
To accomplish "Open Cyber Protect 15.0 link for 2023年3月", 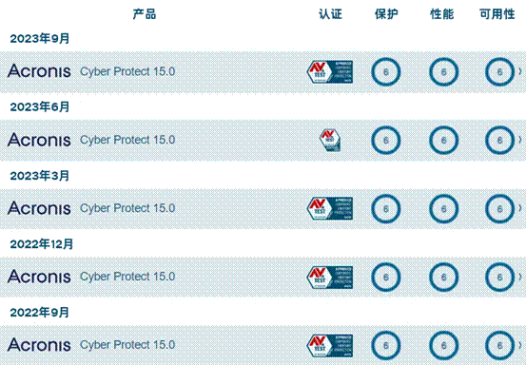I will (x=127, y=208).
